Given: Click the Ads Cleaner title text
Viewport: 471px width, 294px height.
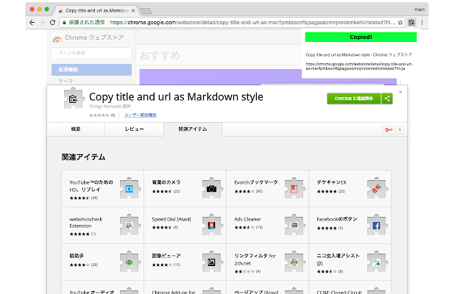Looking at the screenshot, I should 247,219.
